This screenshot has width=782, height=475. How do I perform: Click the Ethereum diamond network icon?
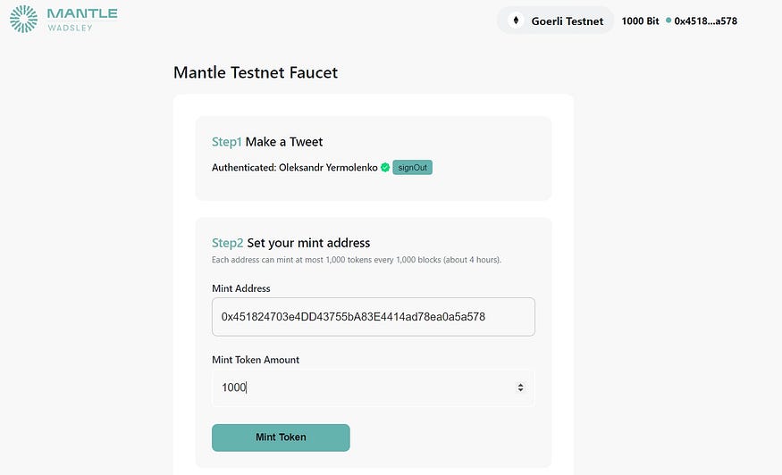click(x=516, y=21)
